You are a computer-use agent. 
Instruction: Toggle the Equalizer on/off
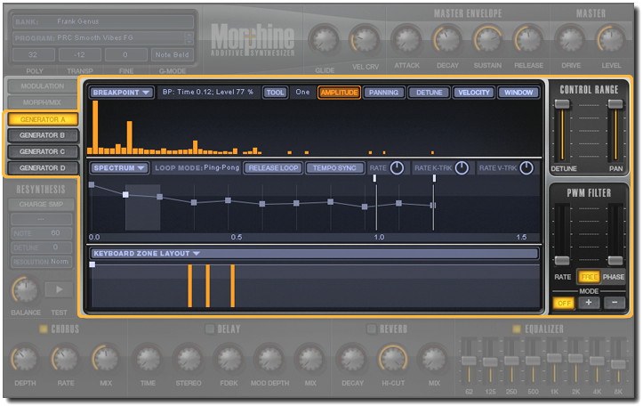point(517,329)
